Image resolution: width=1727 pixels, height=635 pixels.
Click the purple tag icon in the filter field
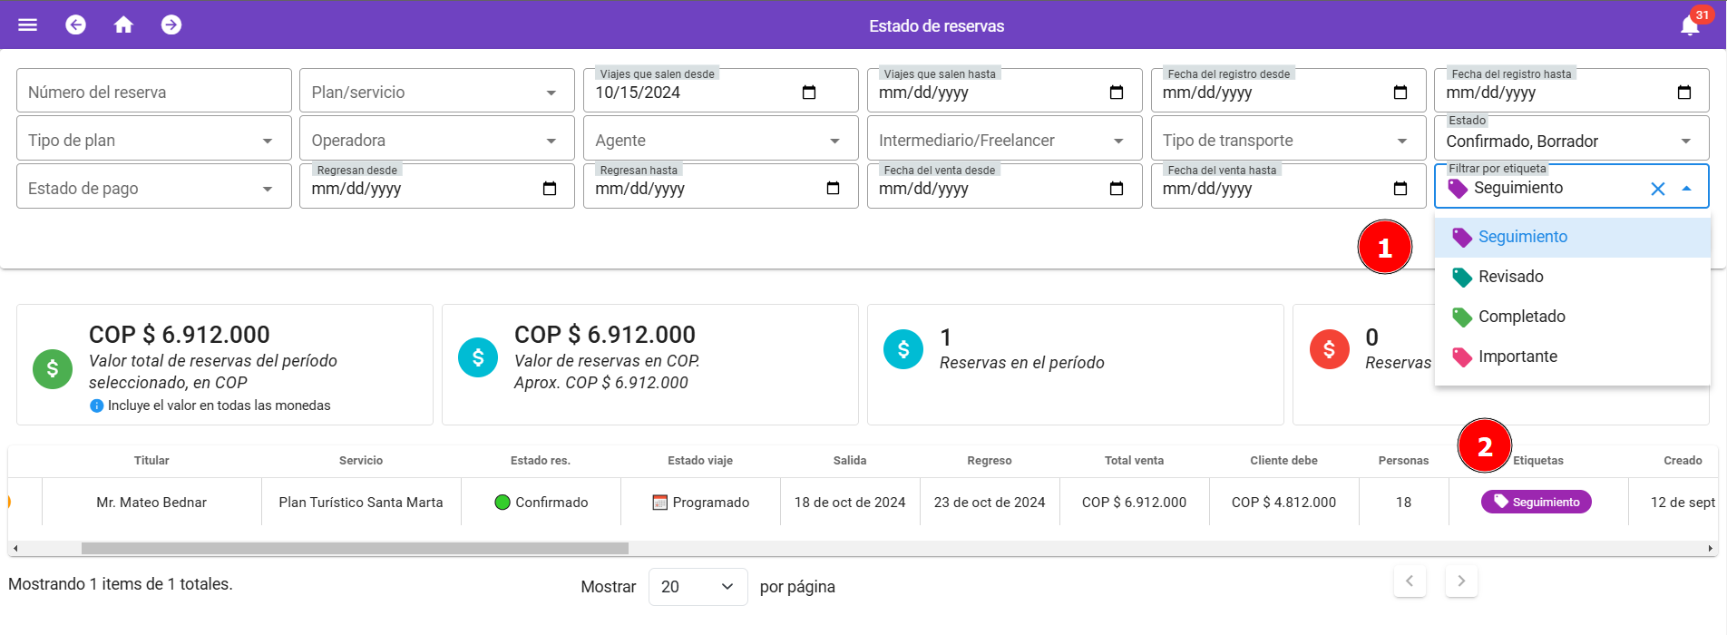pyautogui.click(x=1458, y=189)
